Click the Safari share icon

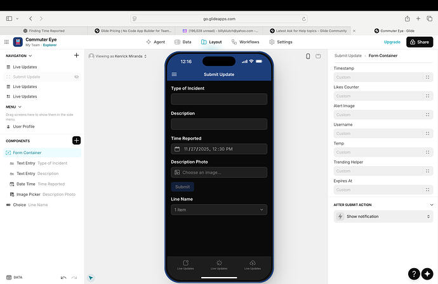coord(408,18)
